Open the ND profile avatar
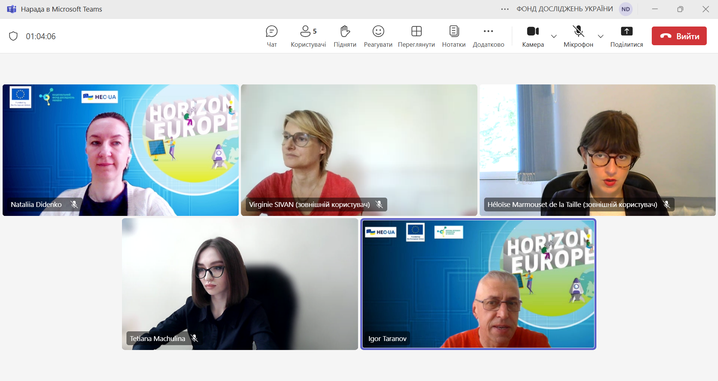 point(626,9)
